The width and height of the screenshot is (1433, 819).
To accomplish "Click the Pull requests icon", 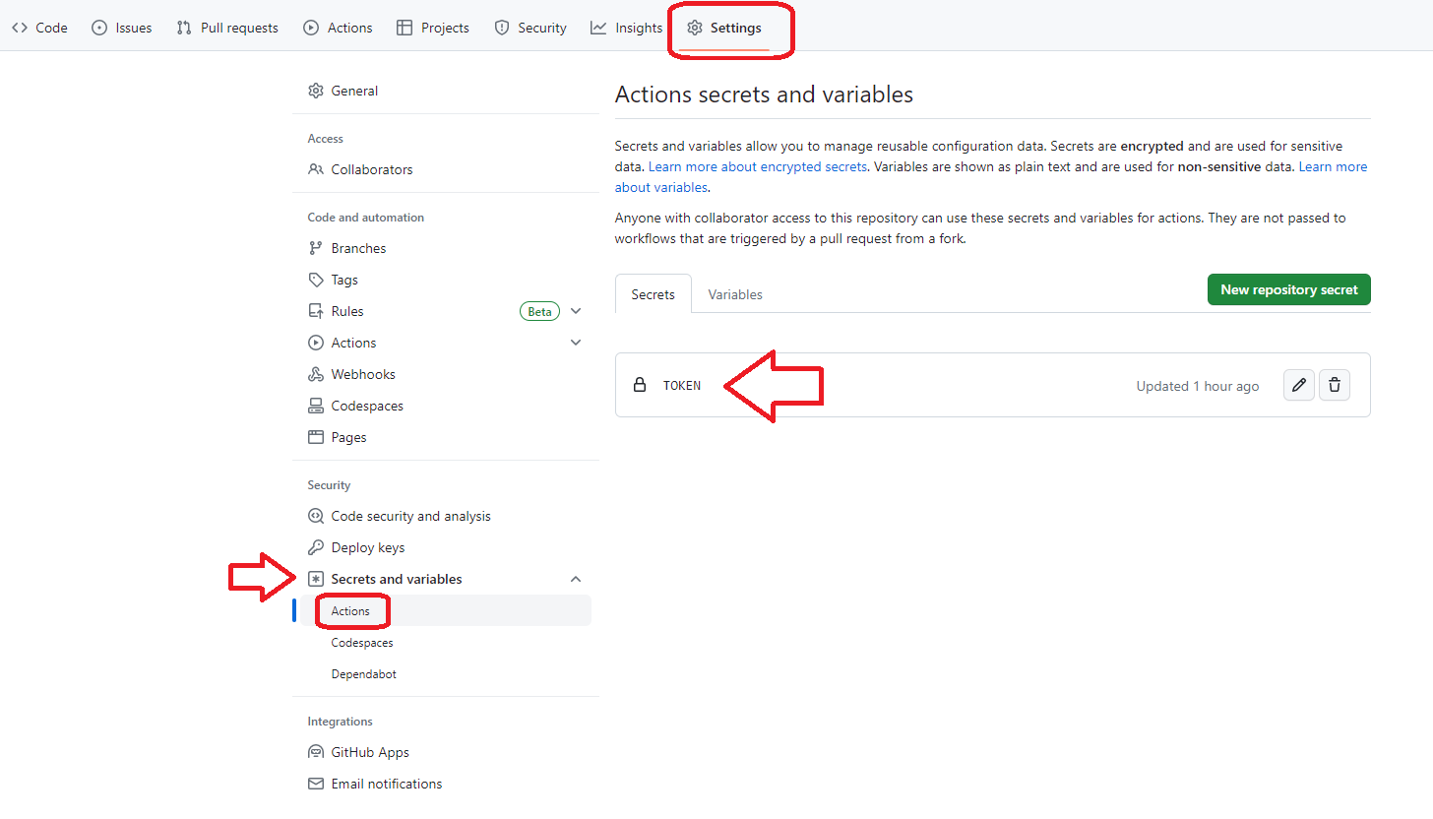I will click(184, 28).
